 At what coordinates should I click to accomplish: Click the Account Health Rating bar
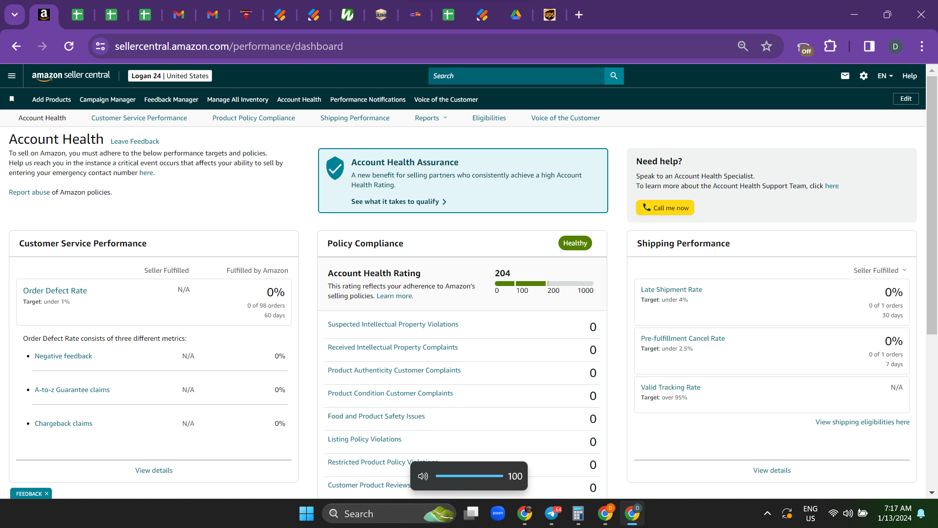point(544,284)
